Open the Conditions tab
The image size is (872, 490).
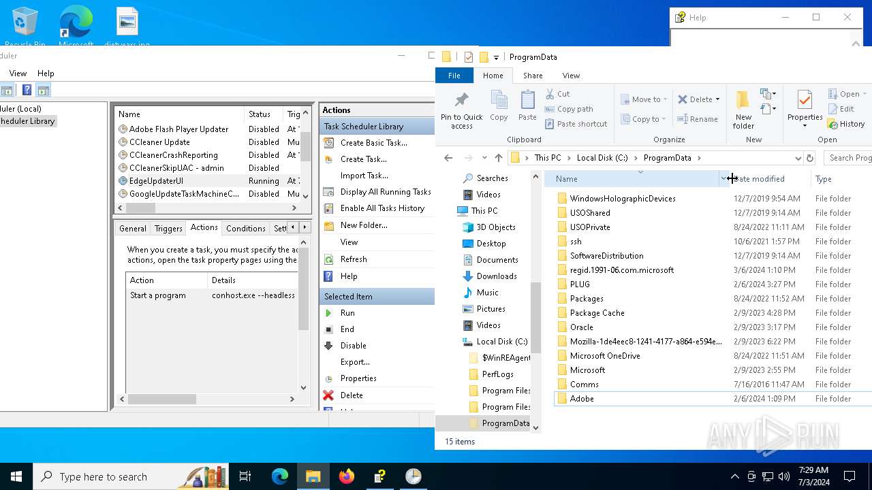tap(246, 229)
